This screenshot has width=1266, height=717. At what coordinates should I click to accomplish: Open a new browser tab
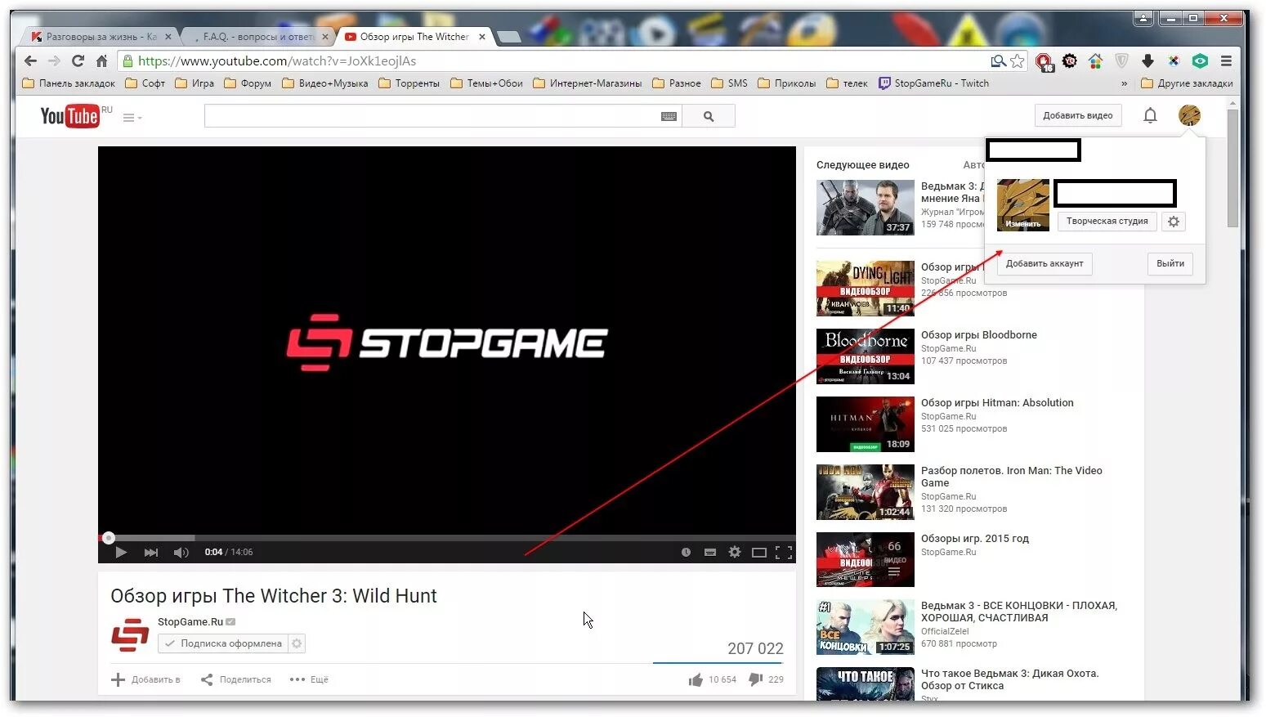[509, 37]
